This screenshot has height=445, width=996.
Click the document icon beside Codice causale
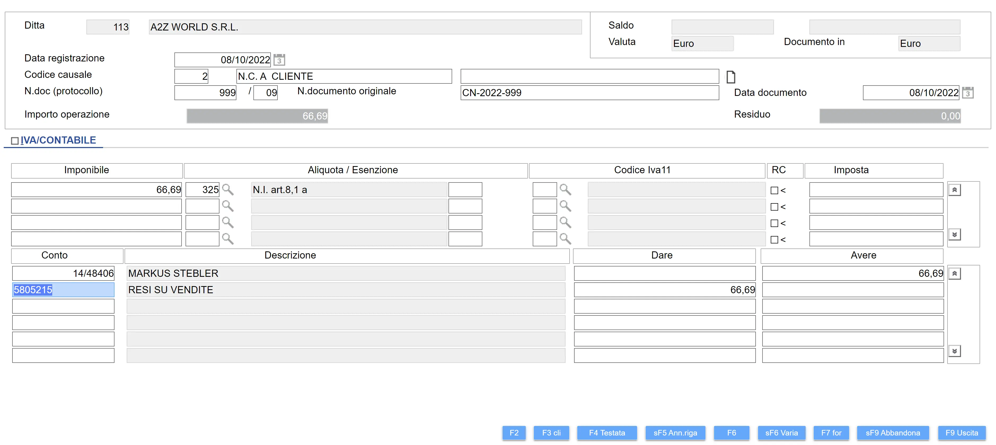tap(730, 77)
